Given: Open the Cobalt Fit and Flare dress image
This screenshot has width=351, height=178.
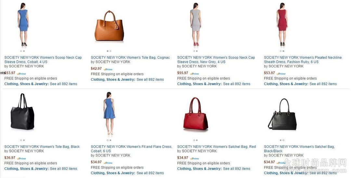Looking at the screenshot, I should point(109,113).
